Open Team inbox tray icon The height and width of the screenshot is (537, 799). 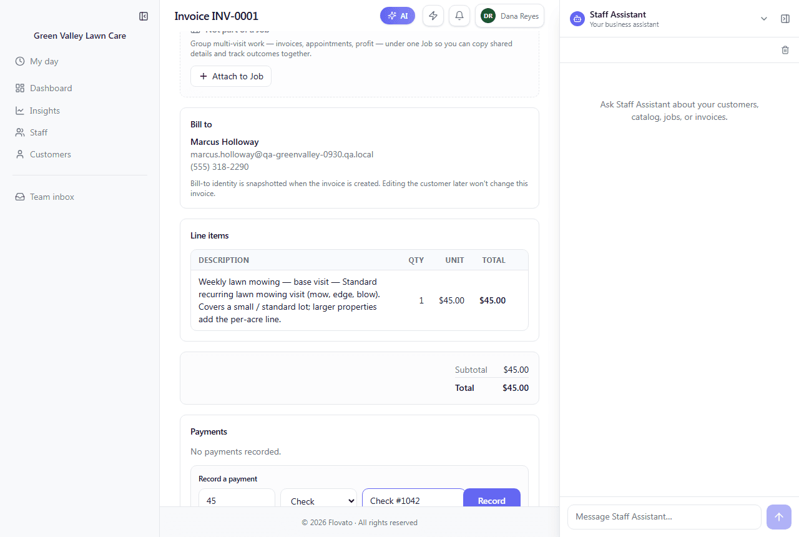click(x=20, y=197)
